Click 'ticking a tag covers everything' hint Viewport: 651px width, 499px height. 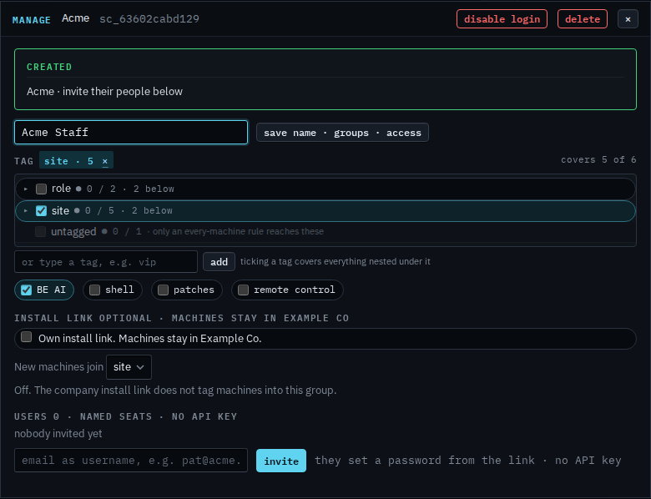pos(335,261)
